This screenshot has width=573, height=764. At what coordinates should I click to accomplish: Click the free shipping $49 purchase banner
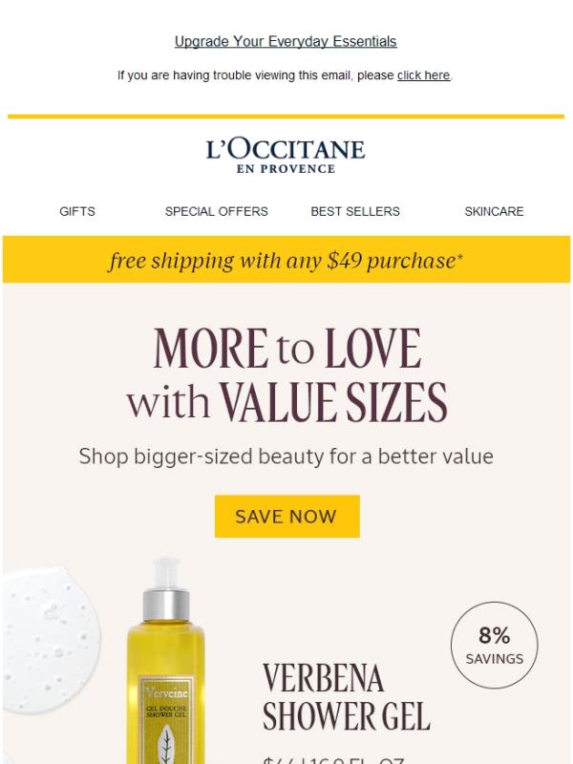pos(286,260)
